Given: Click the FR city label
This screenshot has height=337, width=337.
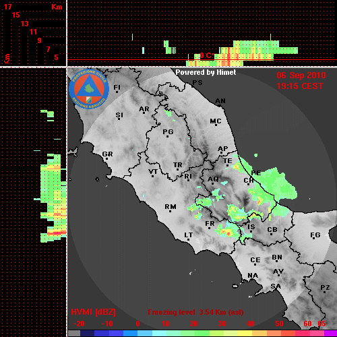Looking at the screenshot, I should pyautogui.click(x=210, y=224).
